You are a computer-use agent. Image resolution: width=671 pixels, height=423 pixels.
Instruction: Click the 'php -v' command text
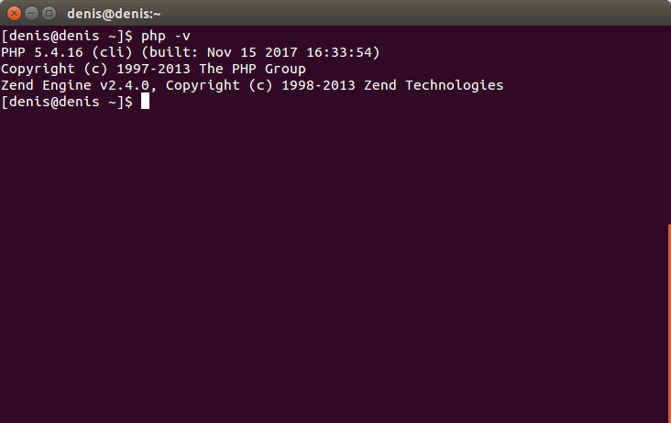[x=166, y=36]
